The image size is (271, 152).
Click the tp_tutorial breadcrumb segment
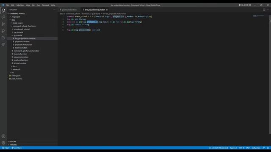point(96,14)
